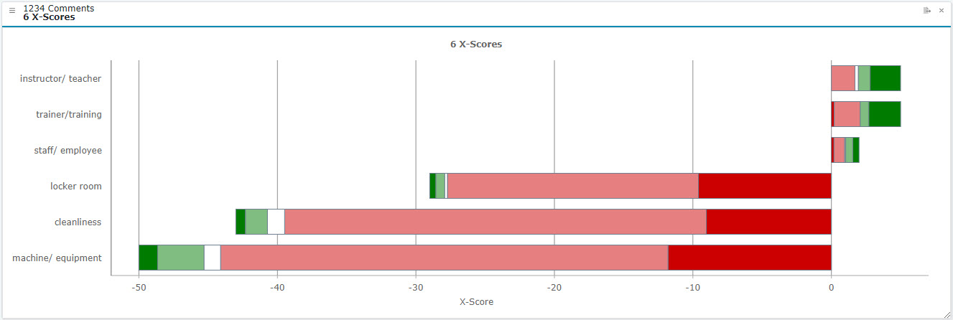Select the instructor/ teacher category label

(x=61, y=78)
